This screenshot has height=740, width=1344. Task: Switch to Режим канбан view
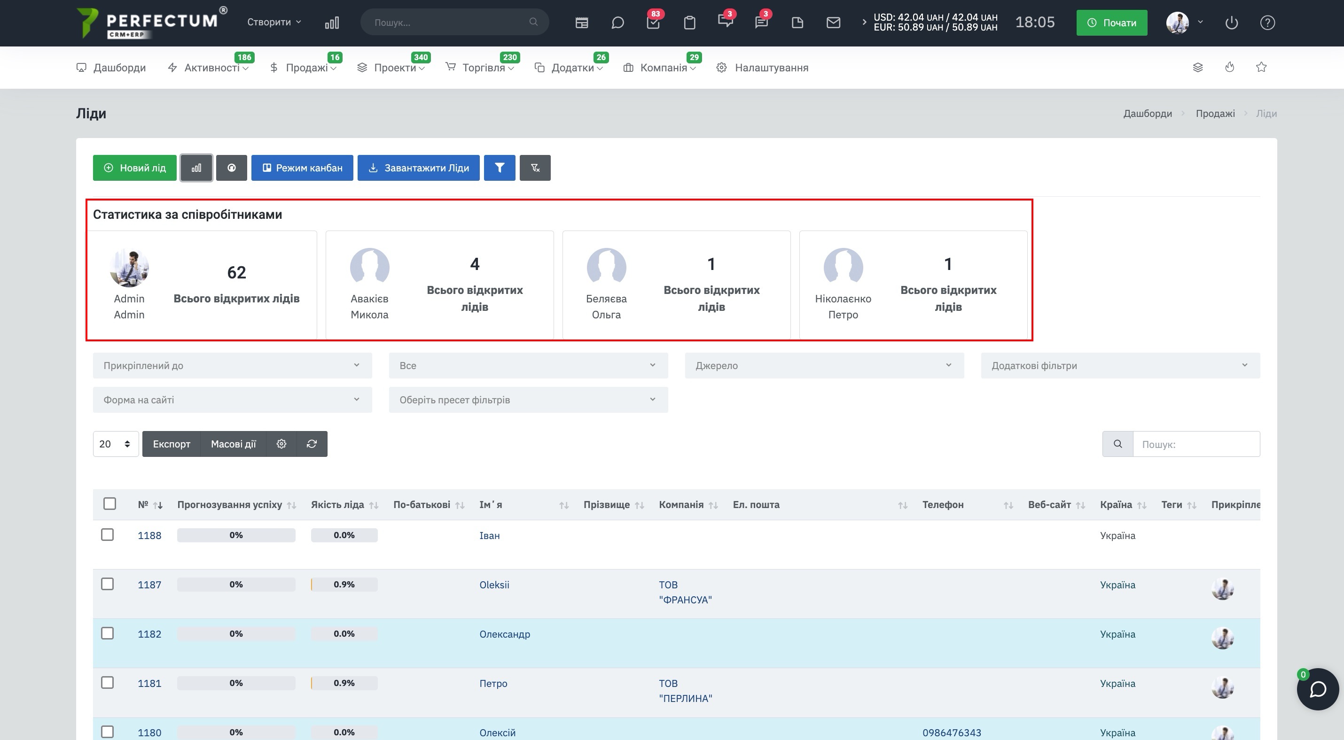(302, 168)
